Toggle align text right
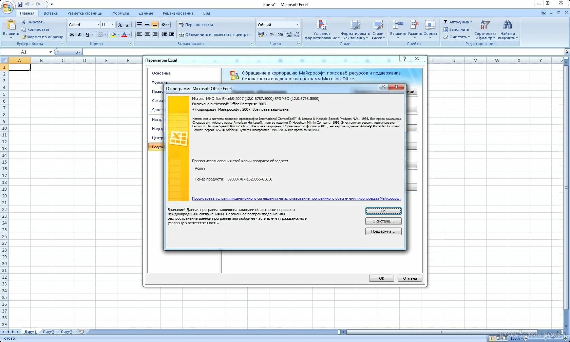Image resolution: width=570 pixels, height=342 pixels. pos(155,35)
